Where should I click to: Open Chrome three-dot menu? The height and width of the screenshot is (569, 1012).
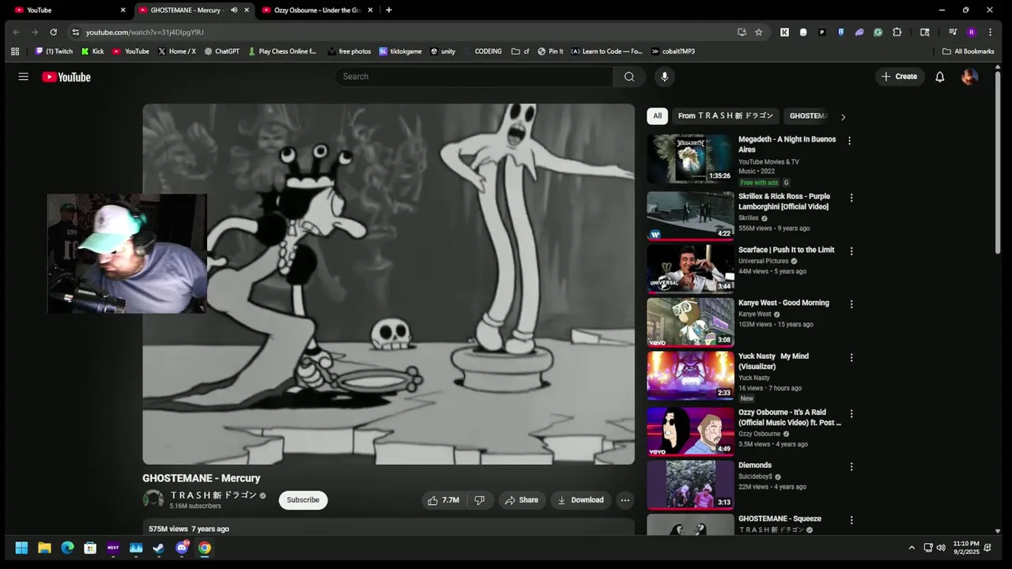990,32
